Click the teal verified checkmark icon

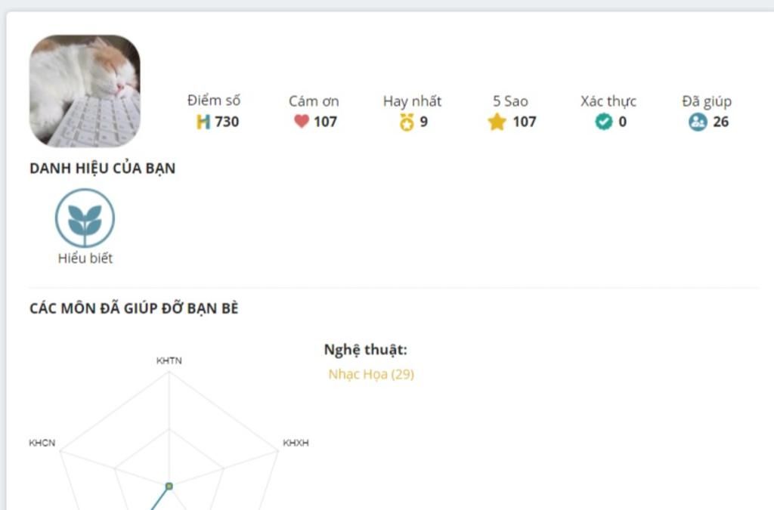tap(603, 122)
